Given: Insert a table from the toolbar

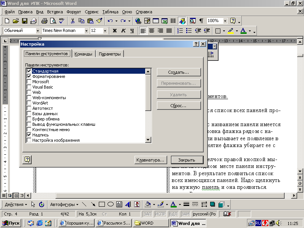Looking at the screenshot, I should 156,21.
